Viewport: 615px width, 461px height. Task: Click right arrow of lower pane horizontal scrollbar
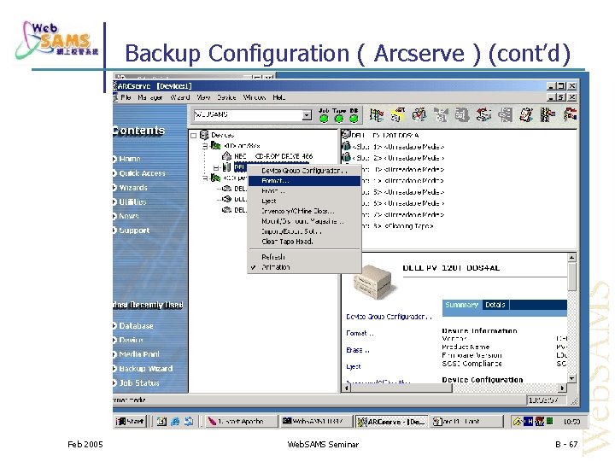point(563,388)
